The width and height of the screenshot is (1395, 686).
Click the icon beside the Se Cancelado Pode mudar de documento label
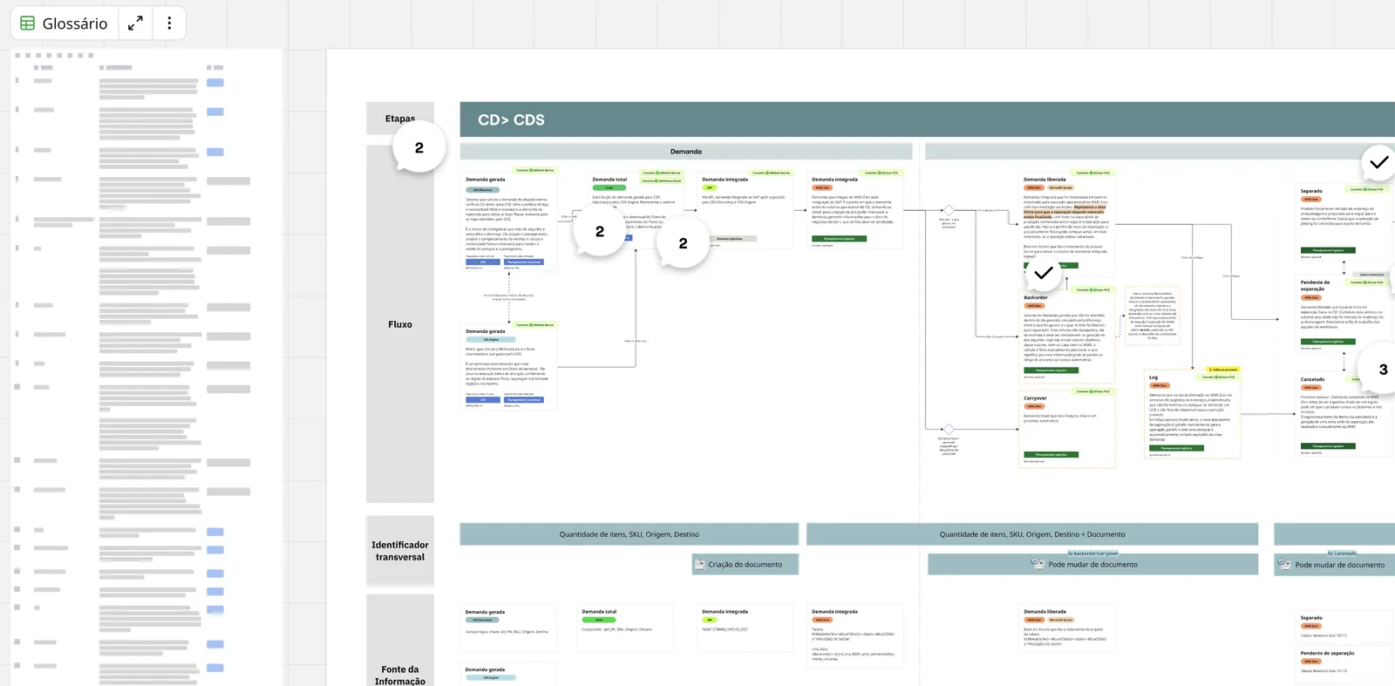point(1284,564)
